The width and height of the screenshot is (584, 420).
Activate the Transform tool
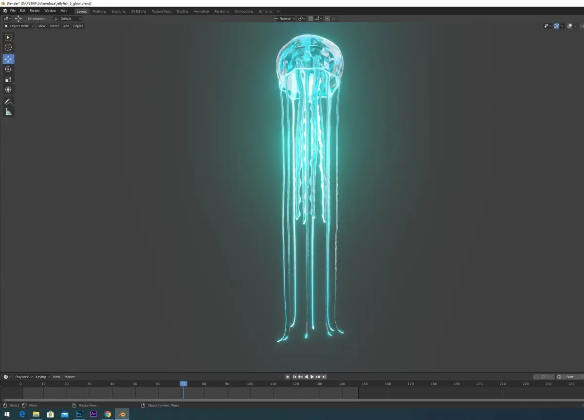coord(8,89)
